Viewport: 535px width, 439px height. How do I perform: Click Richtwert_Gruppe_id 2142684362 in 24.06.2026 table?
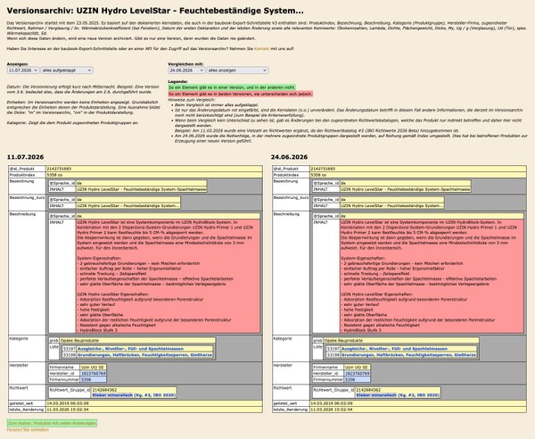(x=368, y=390)
